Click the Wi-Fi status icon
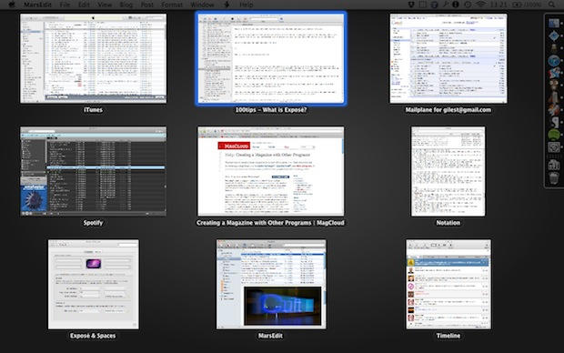564x353 pixels. [480, 5]
